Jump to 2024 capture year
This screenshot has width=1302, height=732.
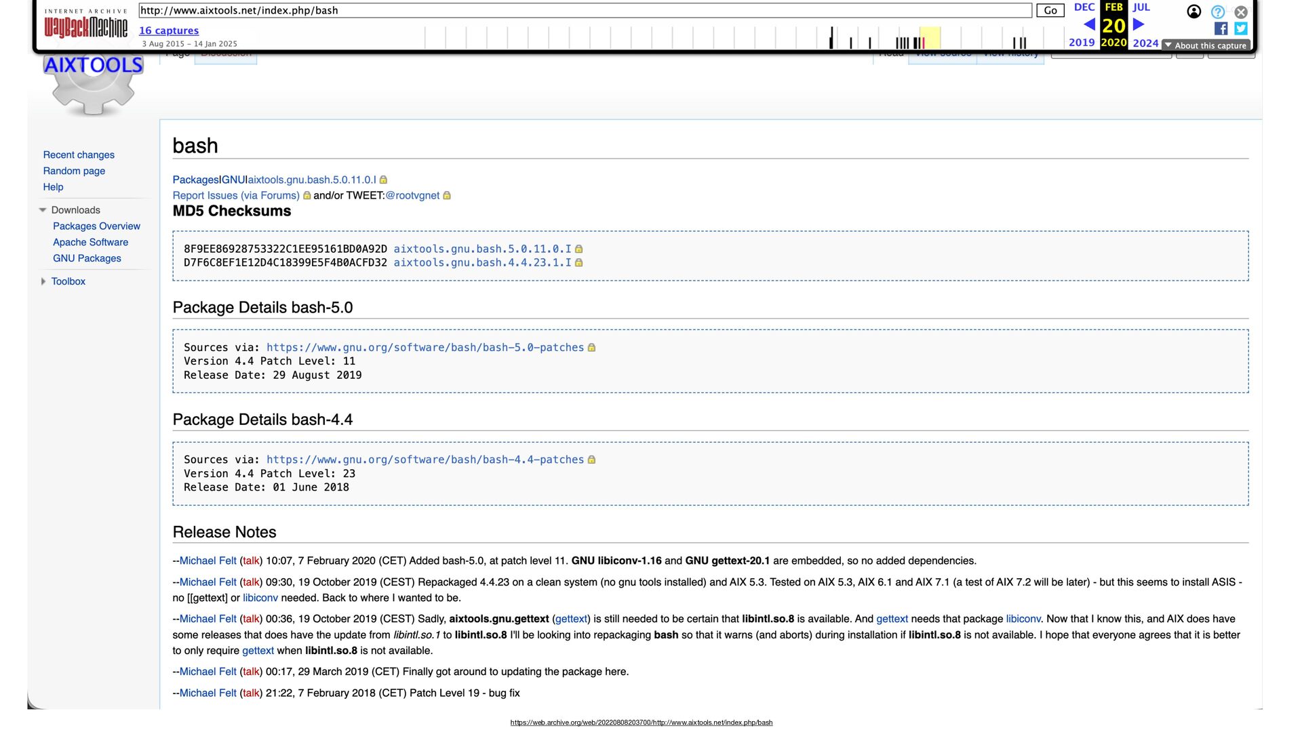click(x=1145, y=43)
